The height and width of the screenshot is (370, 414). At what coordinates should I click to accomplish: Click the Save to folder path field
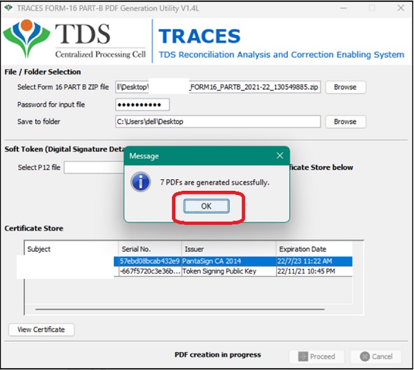tap(218, 121)
